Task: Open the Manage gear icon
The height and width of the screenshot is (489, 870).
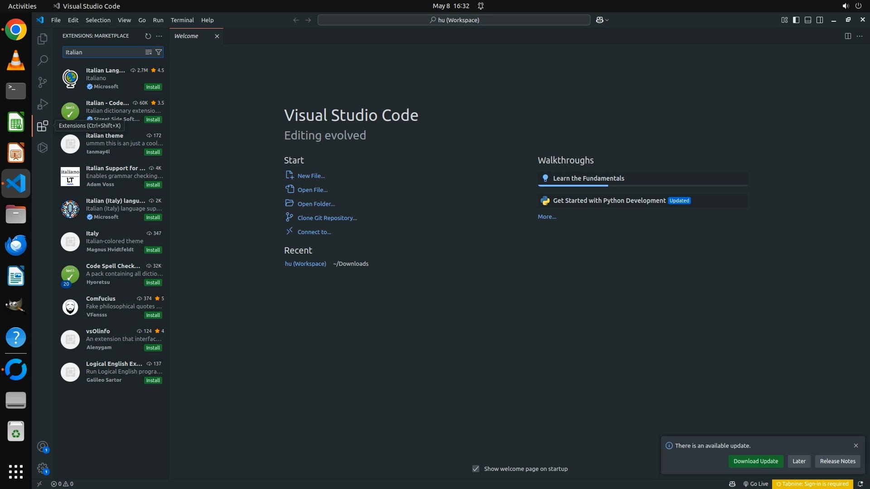Action: point(42,468)
